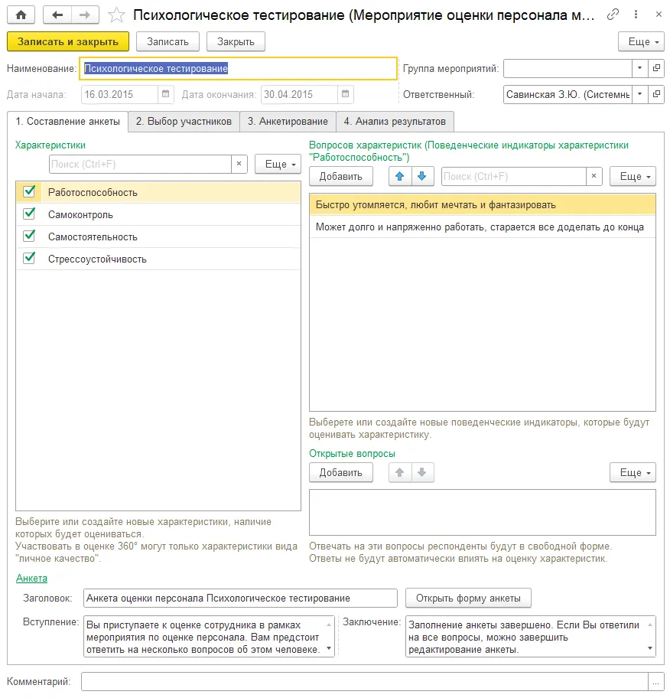Image resolution: width=670 pixels, height=698 pixels.
Task: Click the Вступление text area
Action: [209, 637]
